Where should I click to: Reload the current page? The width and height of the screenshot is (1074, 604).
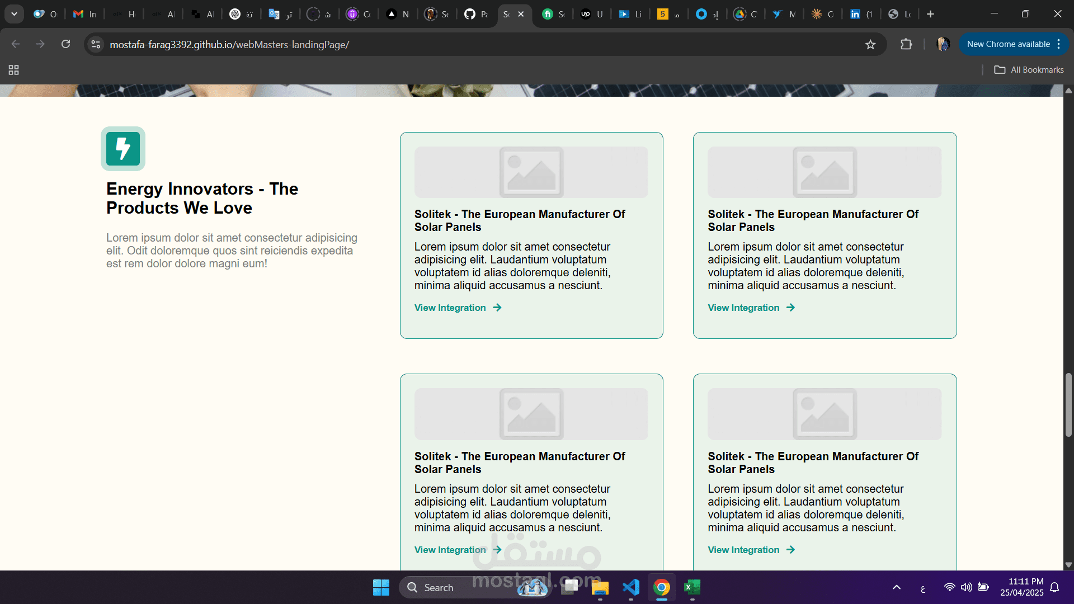[65, 44]
